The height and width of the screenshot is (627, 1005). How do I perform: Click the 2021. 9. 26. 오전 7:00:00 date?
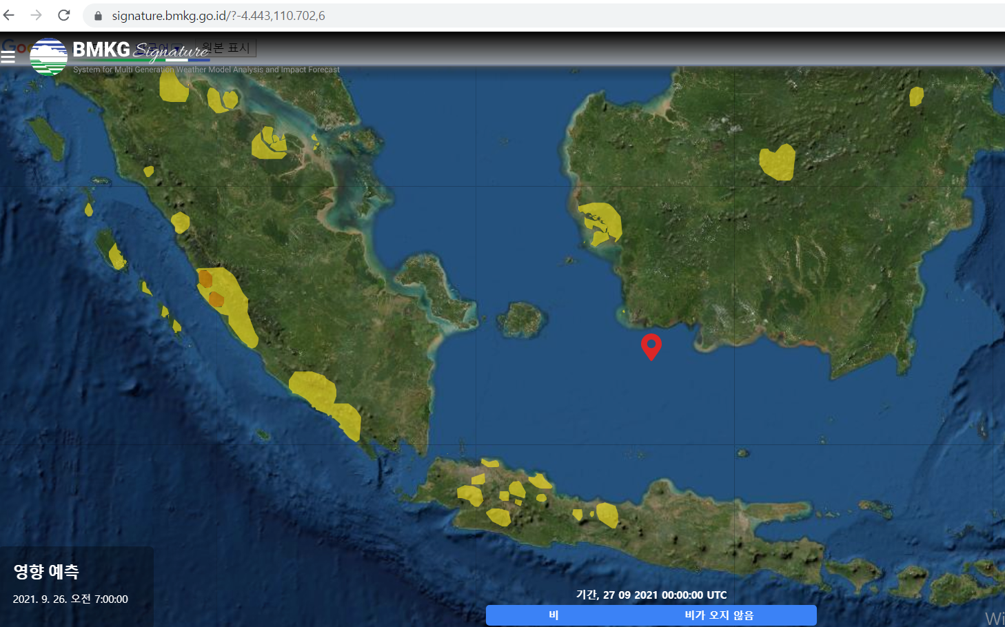(x=70, y=599)
